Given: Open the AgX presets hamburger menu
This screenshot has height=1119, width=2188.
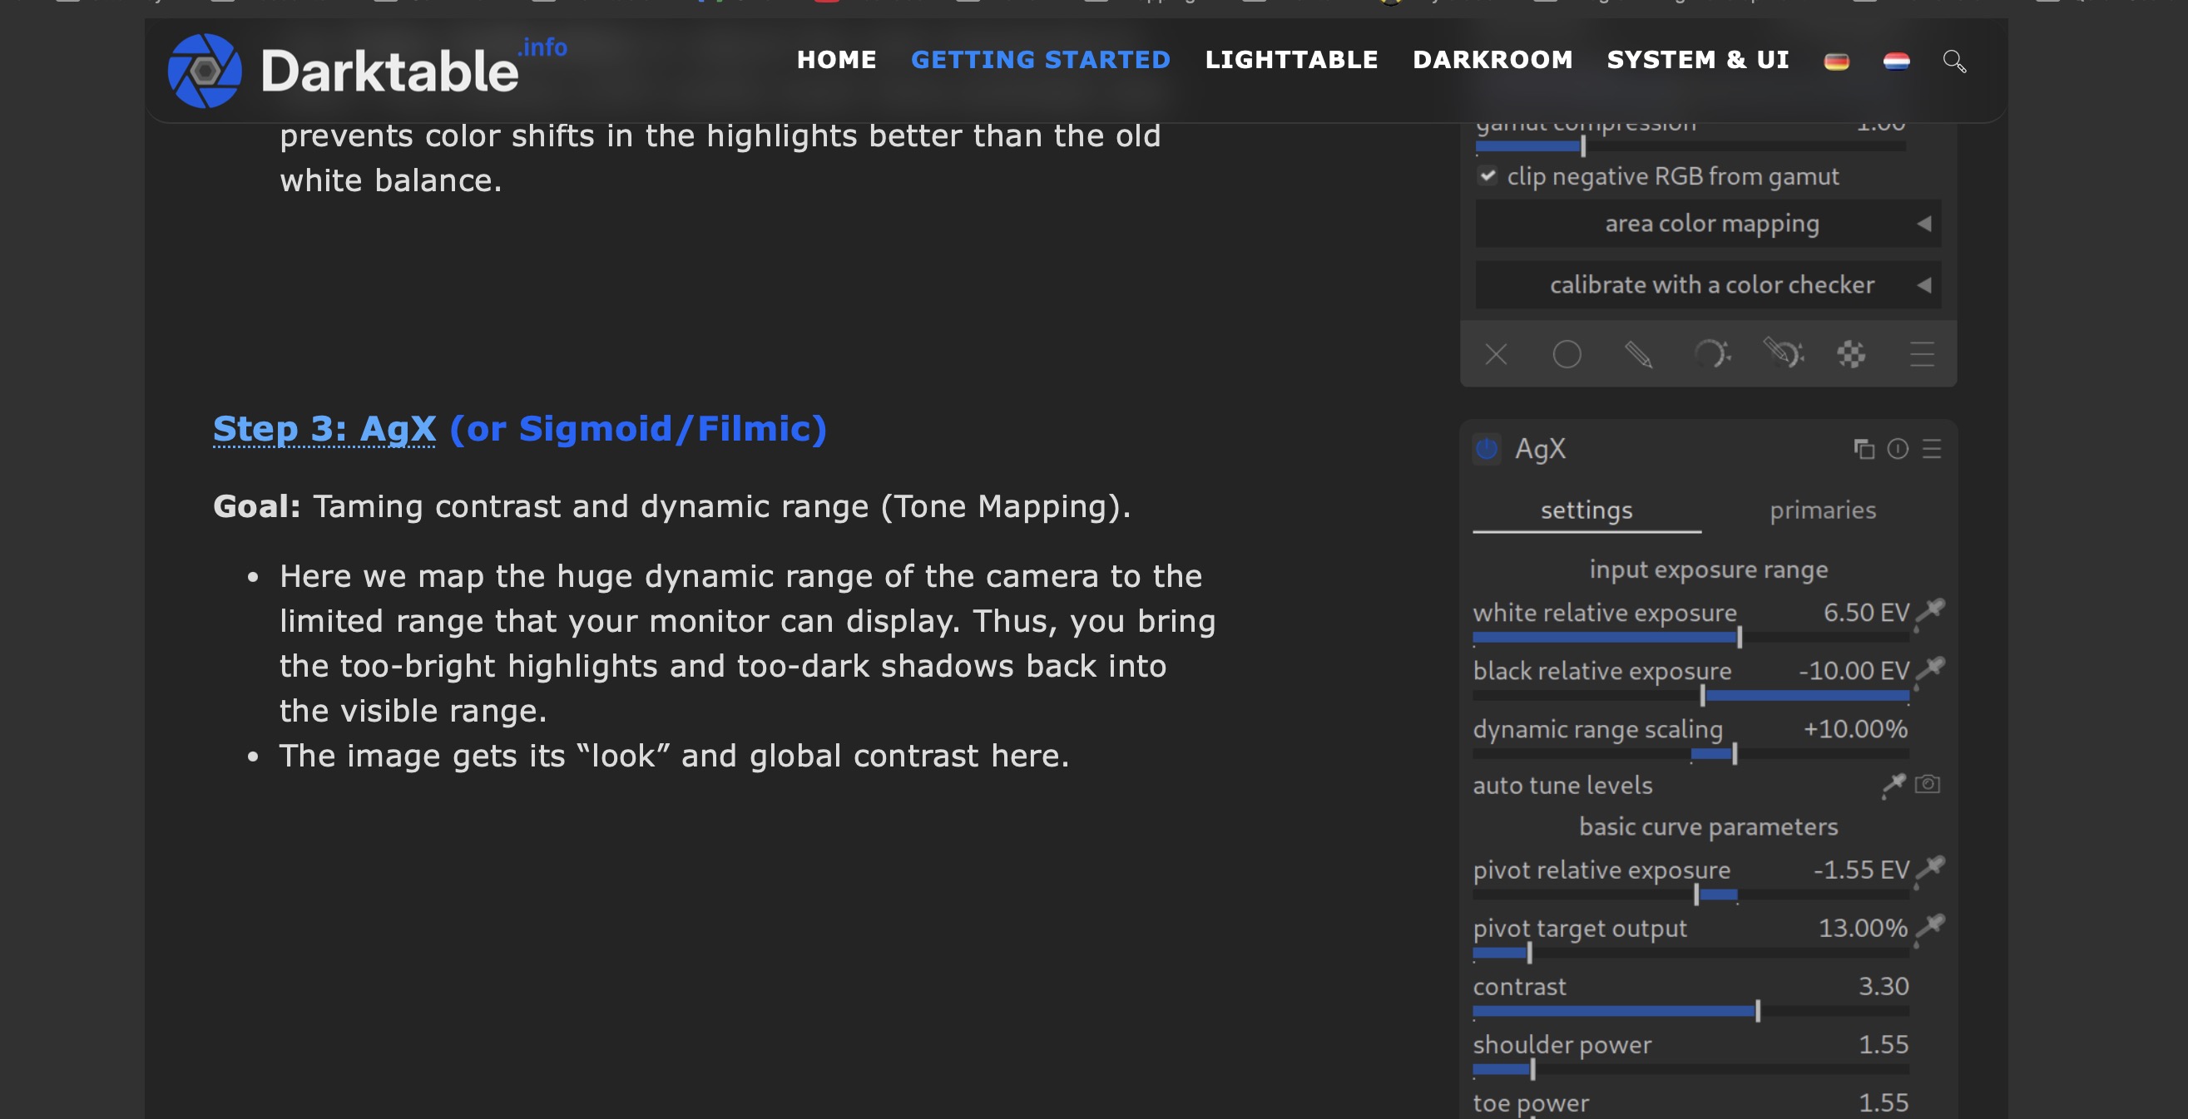Looking at the screenshot, I should click(1932, 449).
